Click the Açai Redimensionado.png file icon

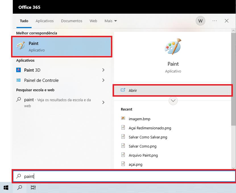[123, 127]
